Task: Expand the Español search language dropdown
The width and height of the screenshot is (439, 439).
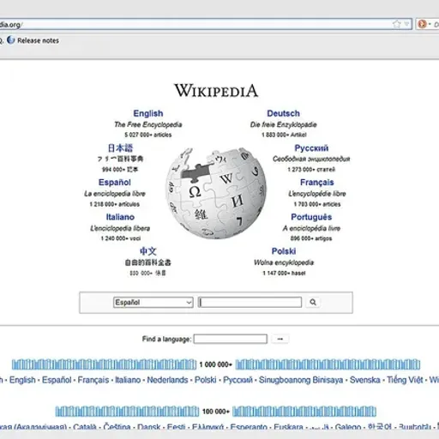Action: pyautogui.click(x=153, y=303)
